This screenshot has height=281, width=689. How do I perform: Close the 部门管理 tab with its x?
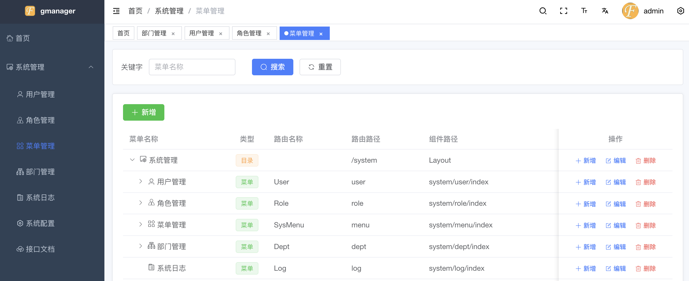(173, 34)
